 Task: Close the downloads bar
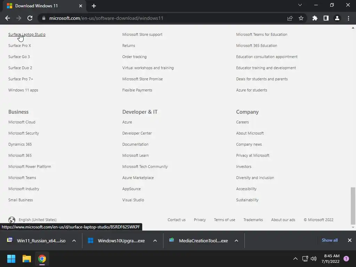(350, 240)
